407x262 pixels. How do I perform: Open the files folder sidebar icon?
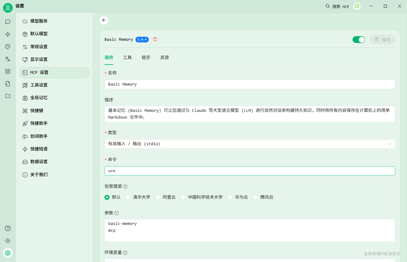[8, 96]
